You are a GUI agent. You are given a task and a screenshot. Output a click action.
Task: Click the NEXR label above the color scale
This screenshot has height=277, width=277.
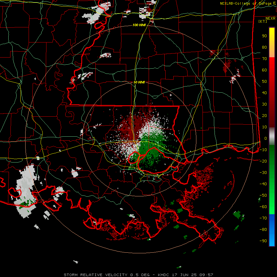pyautogui.click(x=271, y=18)
